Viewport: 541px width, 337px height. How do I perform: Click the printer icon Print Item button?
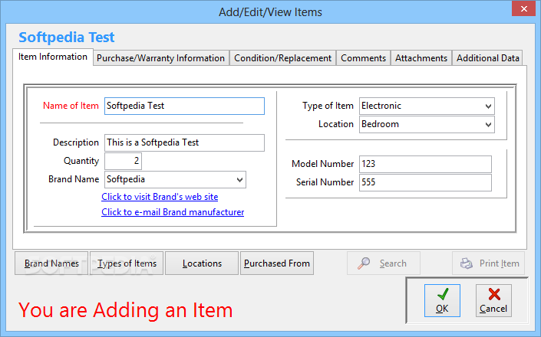(x=488, y=263)
